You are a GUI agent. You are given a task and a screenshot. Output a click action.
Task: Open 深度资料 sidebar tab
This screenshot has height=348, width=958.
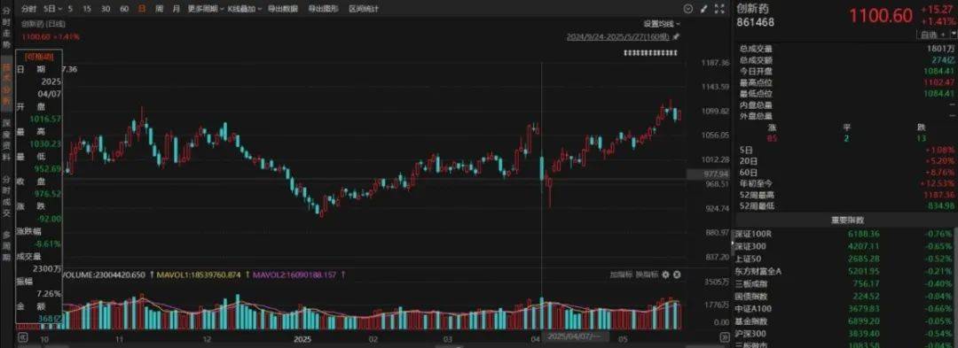pyautogui.click(x=6, y=141)
